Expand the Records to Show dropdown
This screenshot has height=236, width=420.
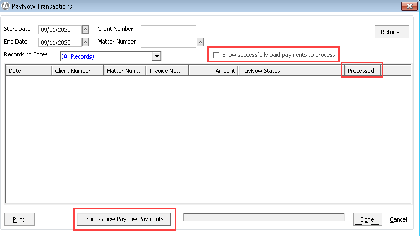coord(157,56)
